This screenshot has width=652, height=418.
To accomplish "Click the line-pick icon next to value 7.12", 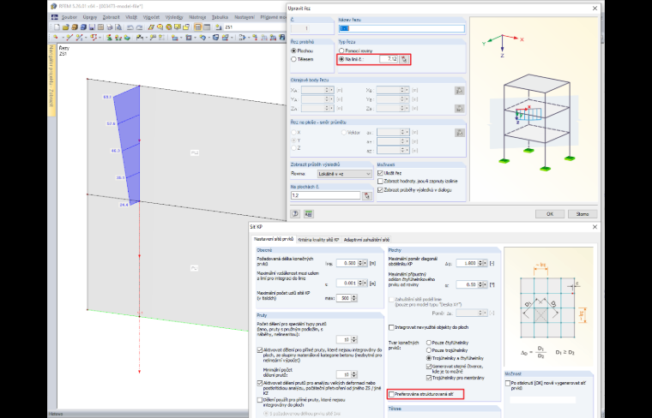I will tap(404, 59).
